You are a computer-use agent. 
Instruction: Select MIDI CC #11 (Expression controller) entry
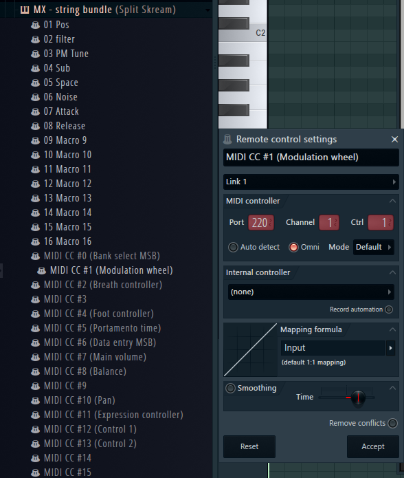click(113, 415)
